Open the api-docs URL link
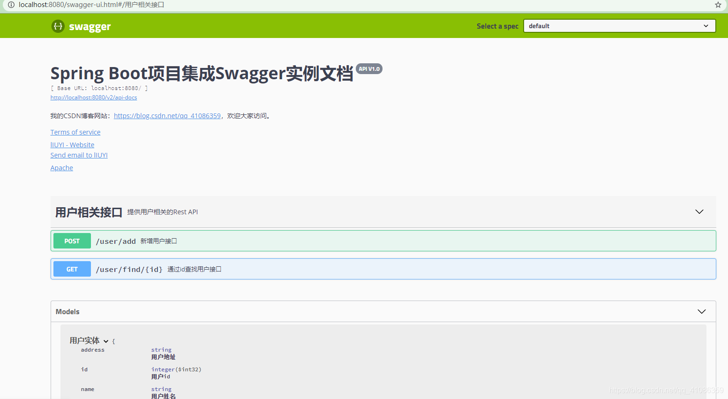 [94, 98]
